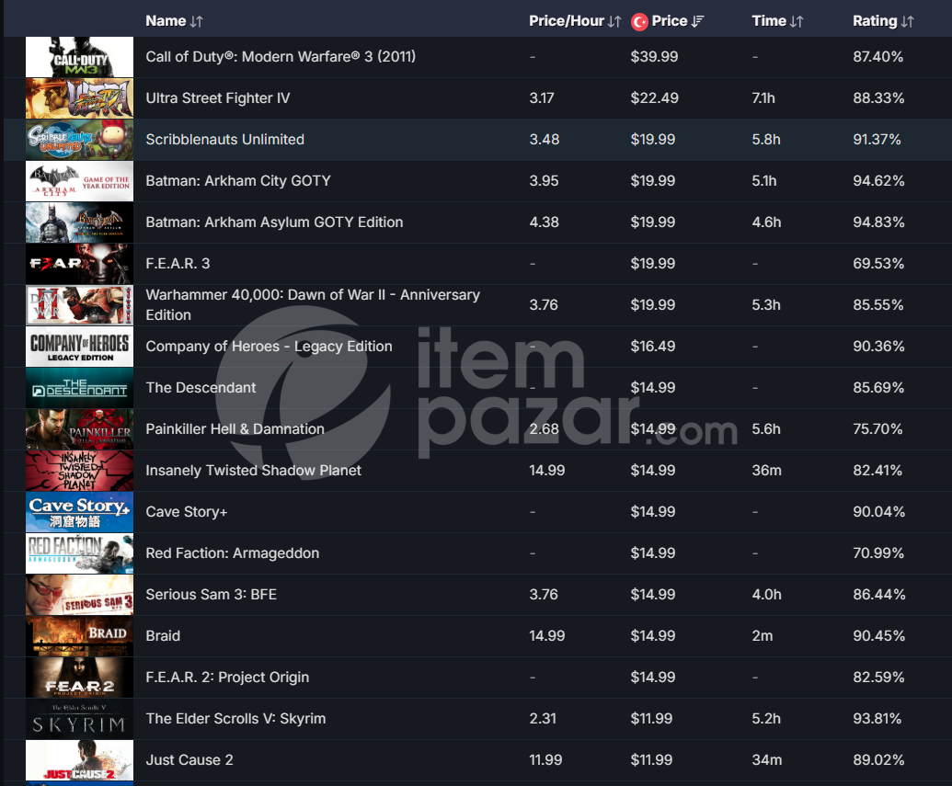The height and width of the screenshot is (786, 952).
Task: Open Company of Heroes Legacy Edition thumbnail
Action: pos(79,347)
